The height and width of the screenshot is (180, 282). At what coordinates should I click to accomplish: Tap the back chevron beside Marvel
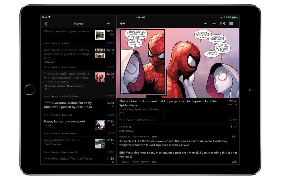[x=46, y=24]
